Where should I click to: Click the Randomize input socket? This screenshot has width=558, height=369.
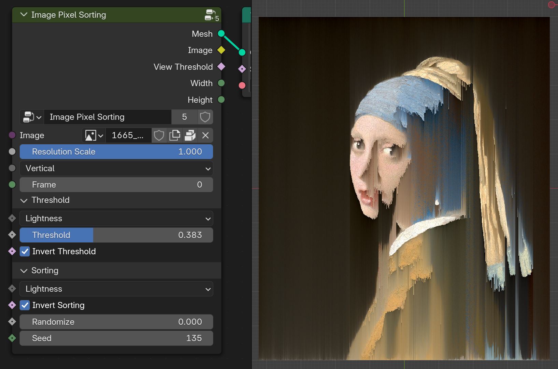click(x=12, y=321)
